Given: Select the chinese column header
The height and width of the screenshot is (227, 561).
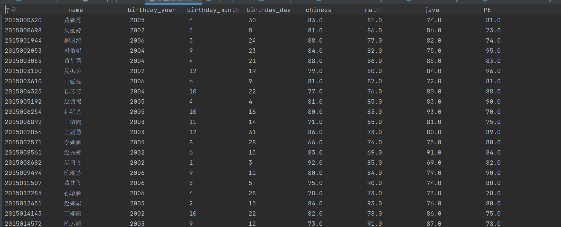Looking at the screenshot, I should (x=318, y=10).
